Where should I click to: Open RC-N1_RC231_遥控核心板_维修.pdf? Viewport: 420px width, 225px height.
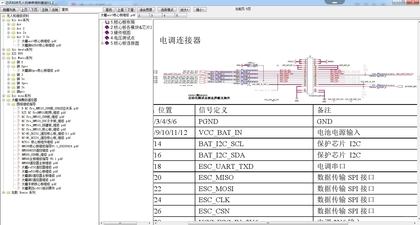point(46,138)
